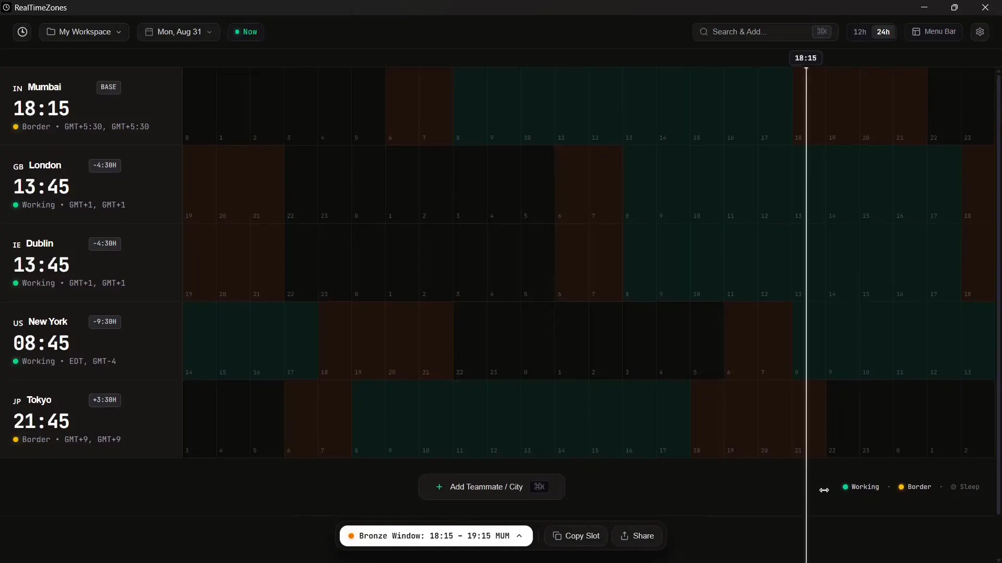Click the -9:30H offset badge for New York
This screenshot has height=563, width=1002.
[x=105, y=322]
